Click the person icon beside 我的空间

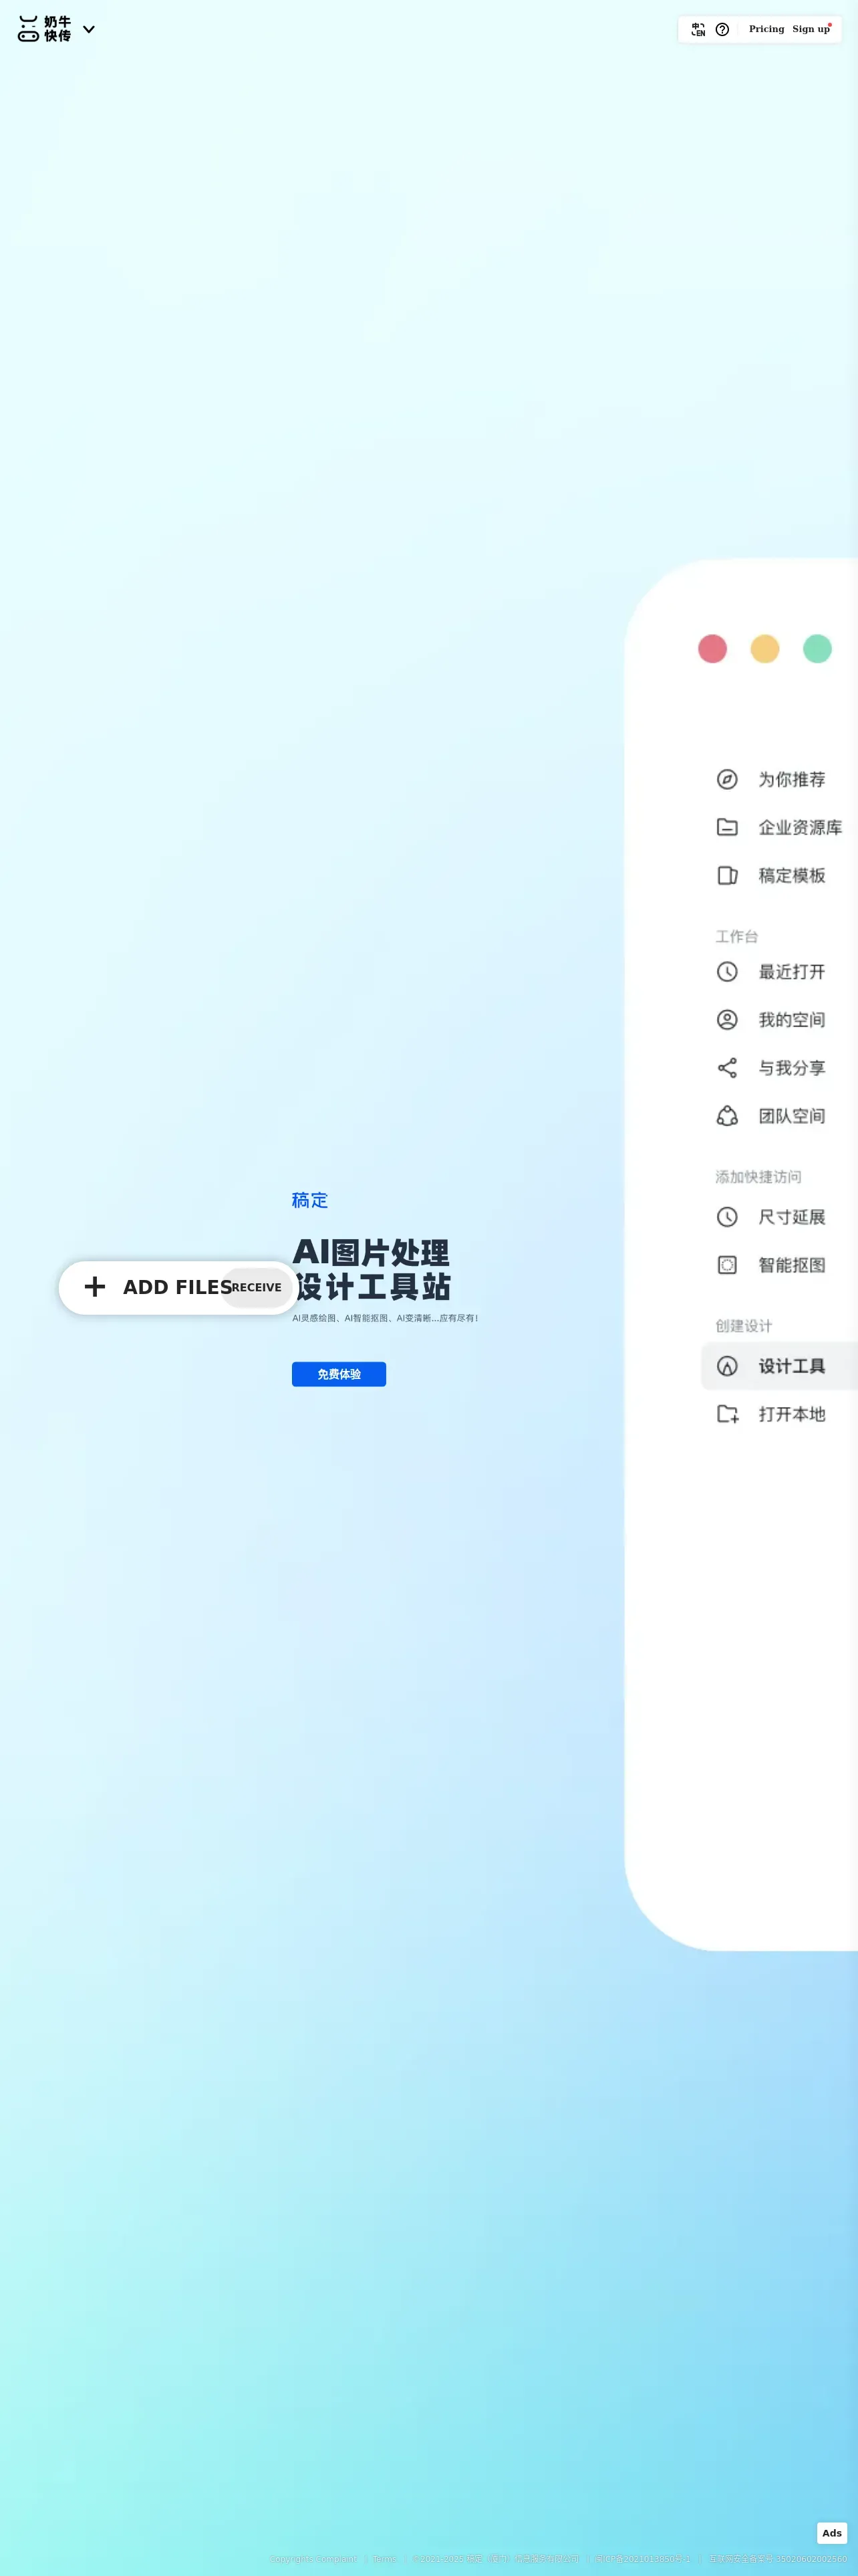click(727, 1019)
